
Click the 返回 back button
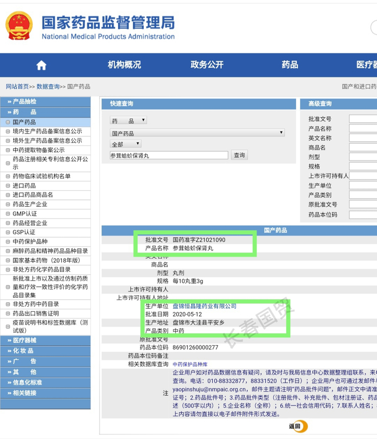pyautogui.click(x=298, y=426)
